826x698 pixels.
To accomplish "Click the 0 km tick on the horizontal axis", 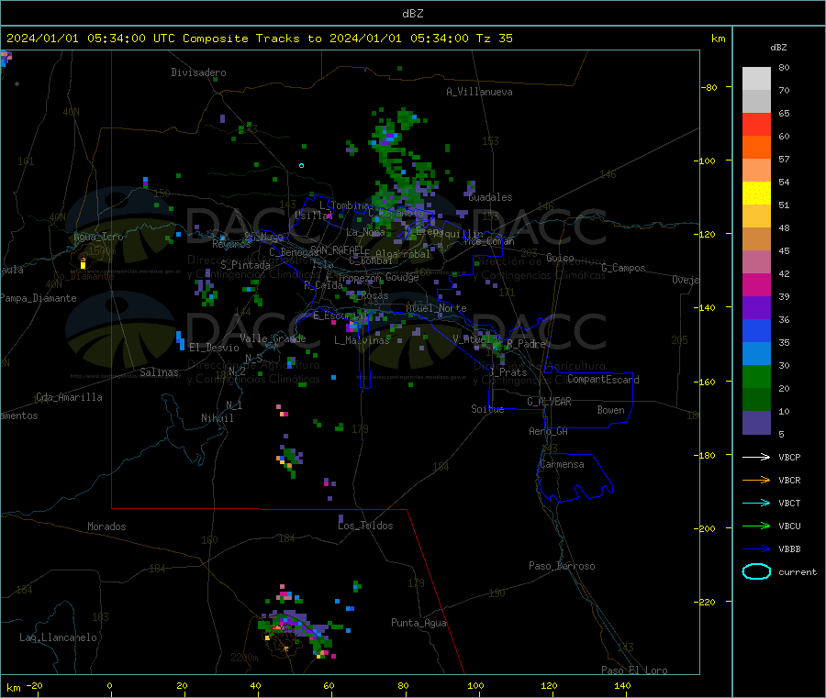I will pos(109,685).
